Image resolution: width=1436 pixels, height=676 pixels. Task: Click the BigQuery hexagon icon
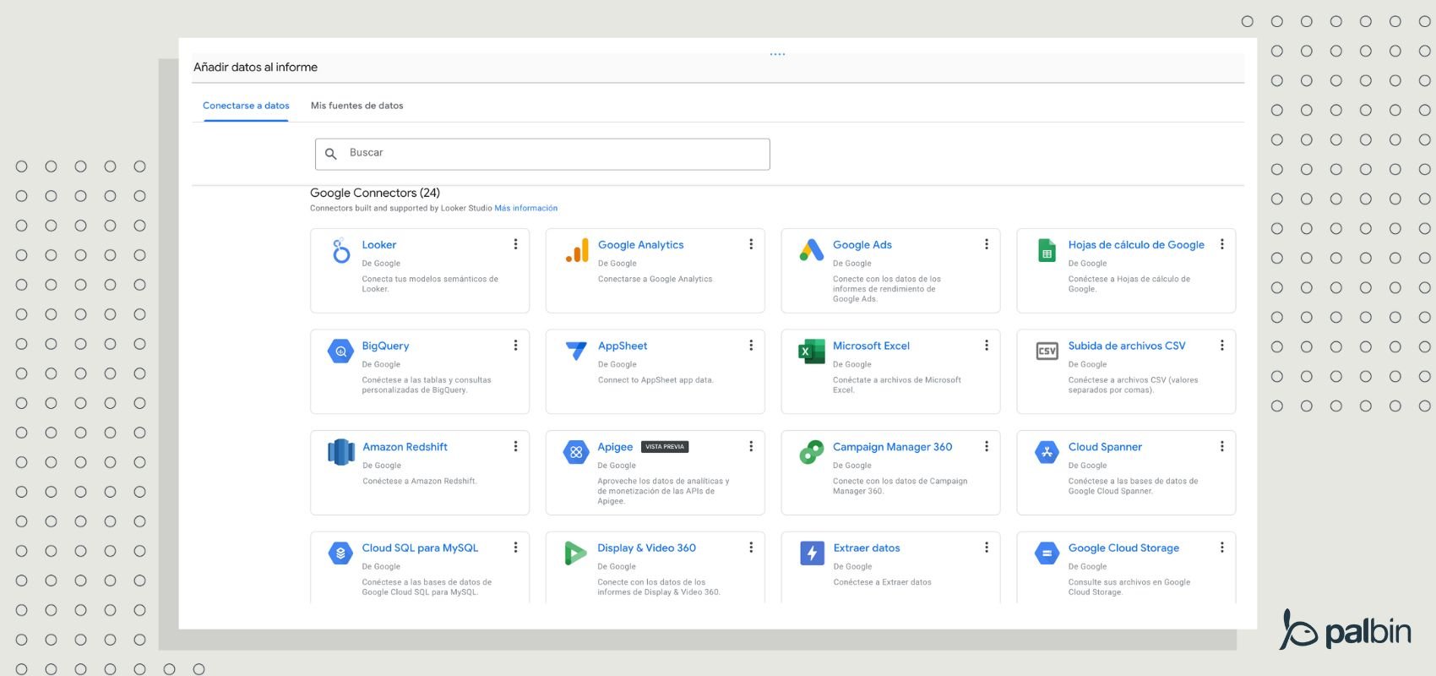click(x=340, y=351)
